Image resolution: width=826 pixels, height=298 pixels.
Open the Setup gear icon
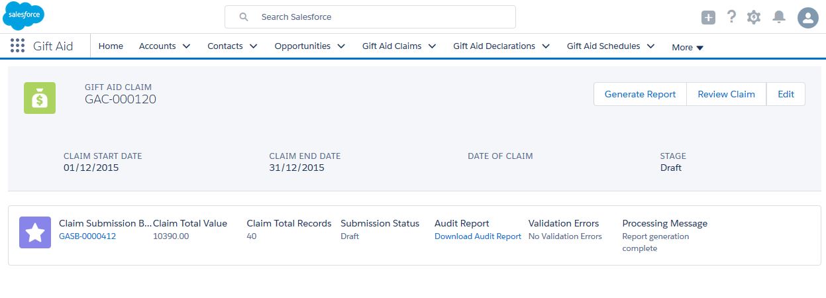pos(754,18)
